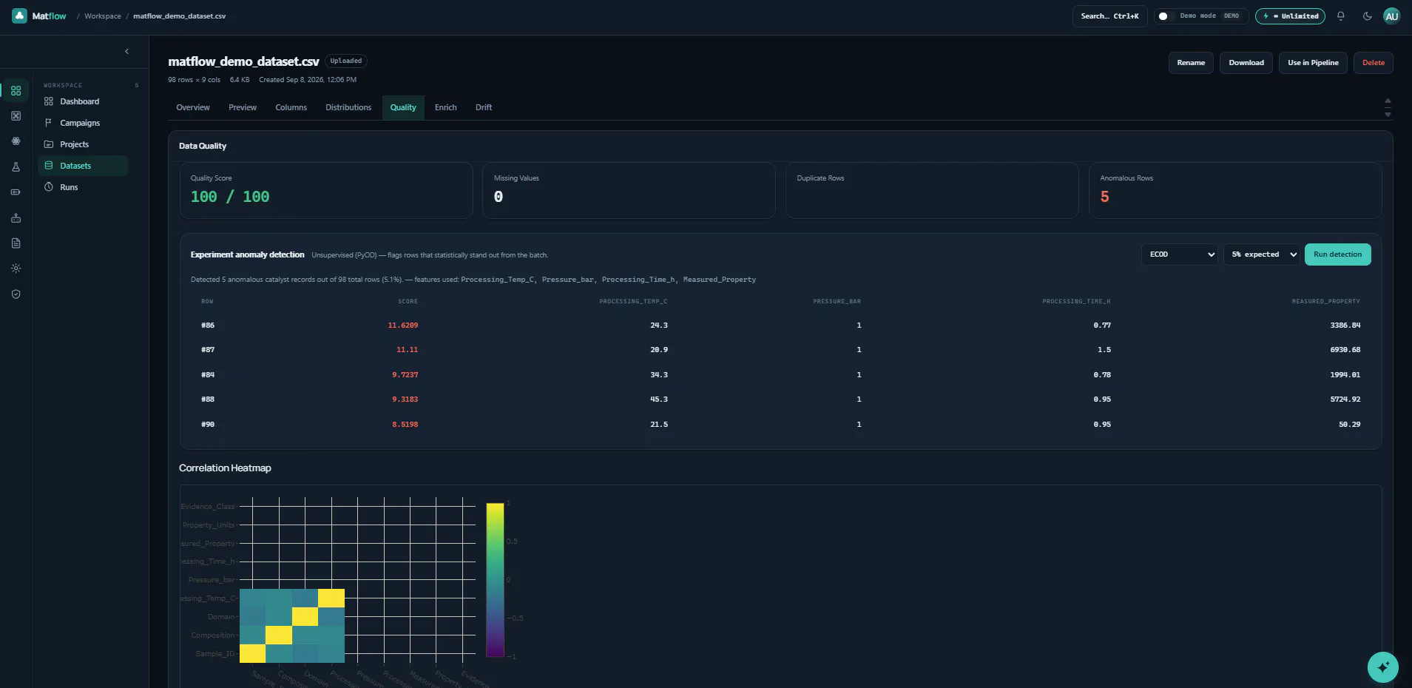The width and height of the screenshot is (1412, 688).
Task: Switch to the Distributions tab
Action: click(x=348, y=108)
